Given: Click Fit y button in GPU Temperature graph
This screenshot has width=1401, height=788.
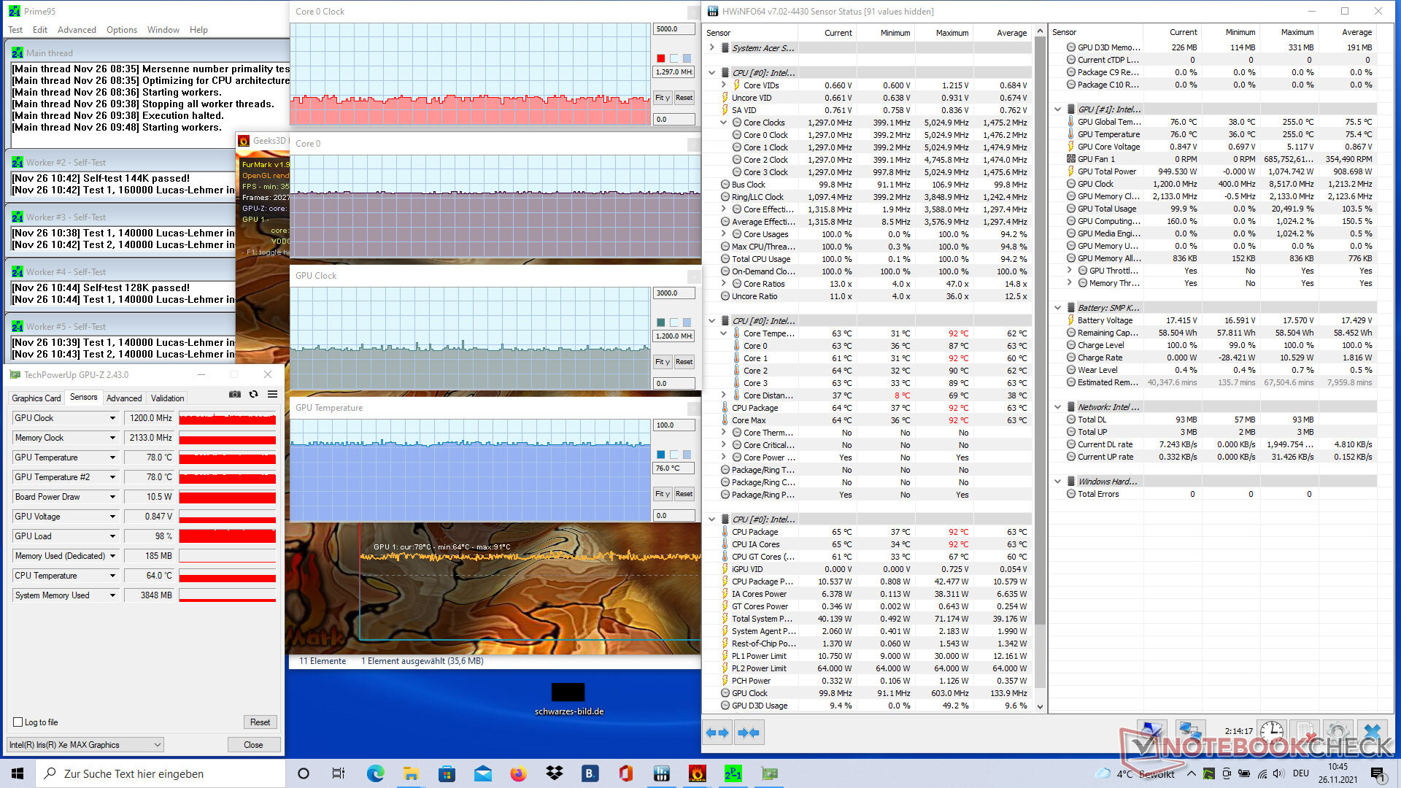Looking at the screenshot, I should [662, 494].
